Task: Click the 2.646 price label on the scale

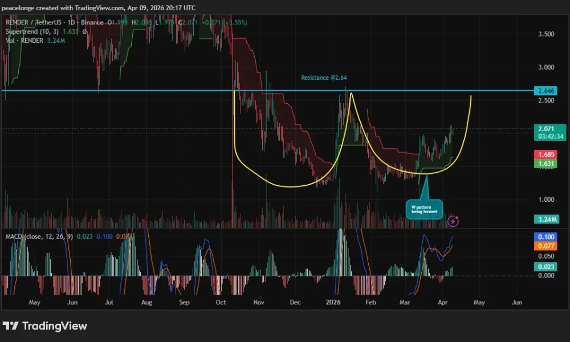Action: [545, 90]
